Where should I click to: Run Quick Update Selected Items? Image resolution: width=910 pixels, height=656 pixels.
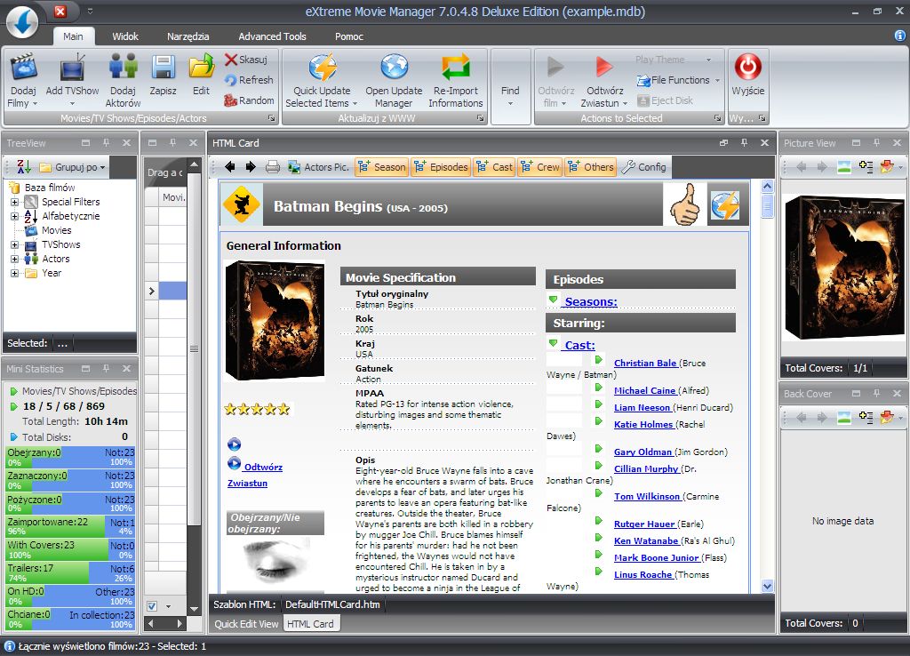click(x=322, y=79)
